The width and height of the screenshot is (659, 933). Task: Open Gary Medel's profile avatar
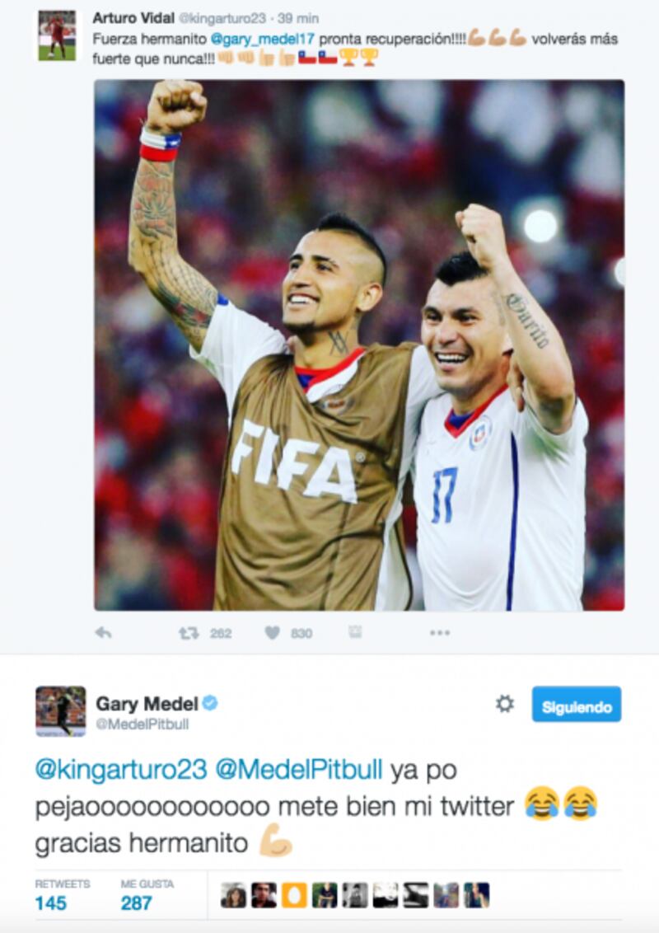[x=61, y=711]
